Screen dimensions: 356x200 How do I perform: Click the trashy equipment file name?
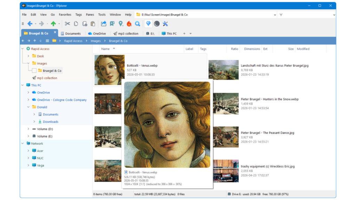click(268, 166)
